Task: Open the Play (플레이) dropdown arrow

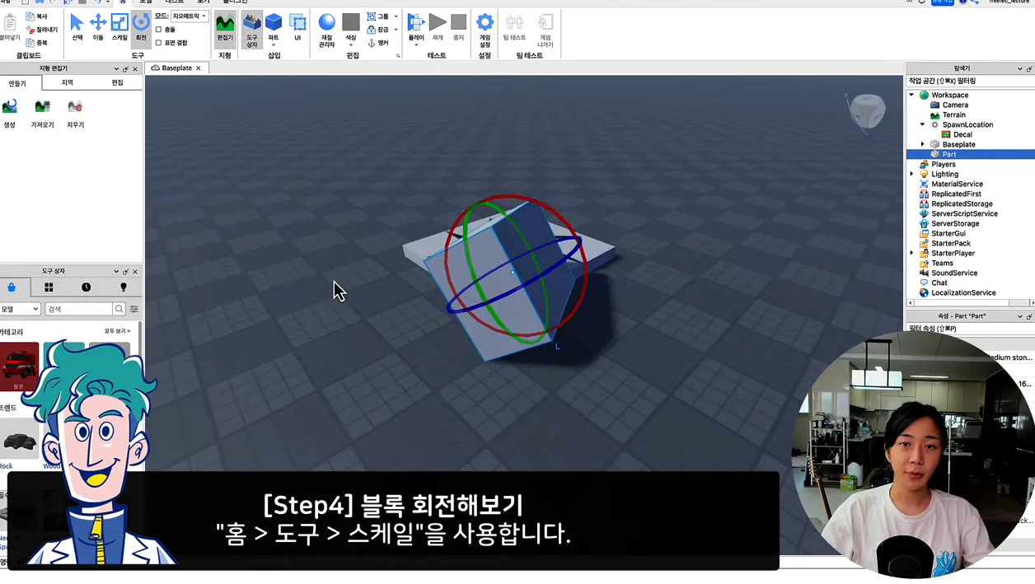Action: click(416, 44)
